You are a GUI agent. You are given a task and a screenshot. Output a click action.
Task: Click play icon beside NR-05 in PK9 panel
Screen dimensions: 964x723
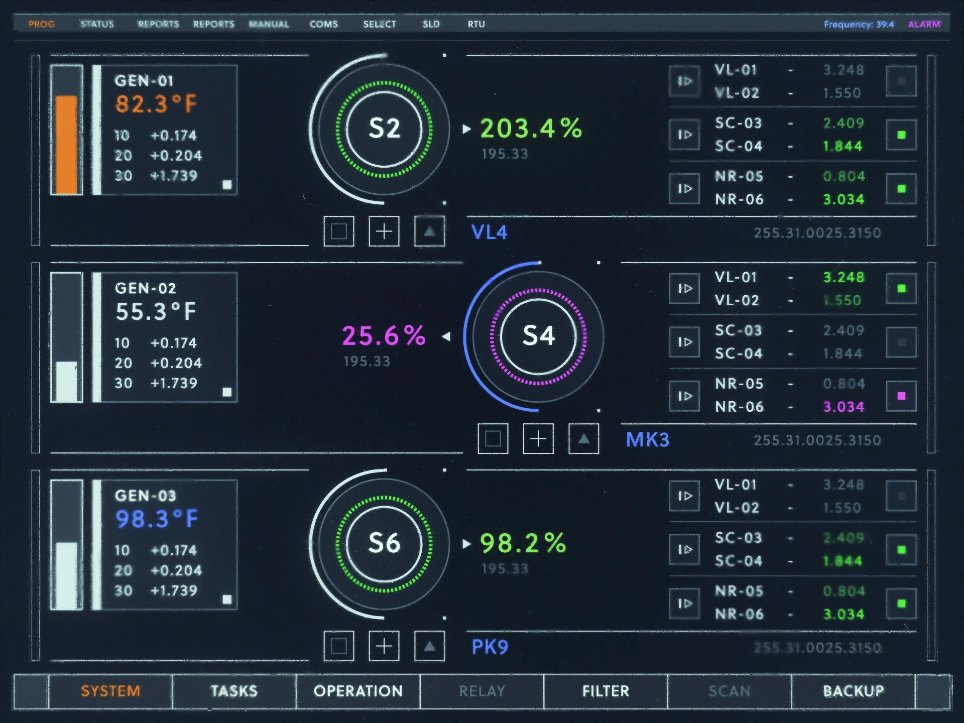684,603
